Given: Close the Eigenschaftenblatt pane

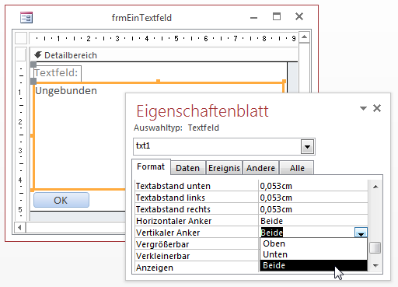Looking at the screenshot, I should coord(377,108).
